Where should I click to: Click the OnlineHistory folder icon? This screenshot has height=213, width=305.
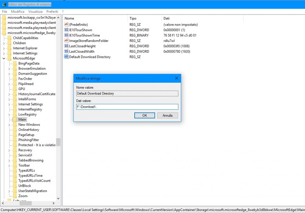[15, 130]
